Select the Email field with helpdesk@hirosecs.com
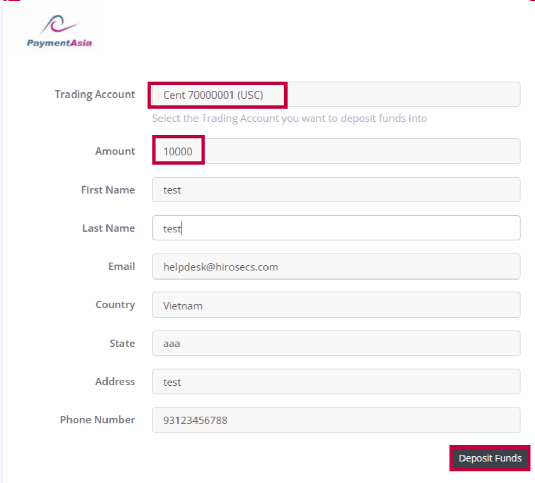This screenshot has width=535, height=483. 335,267
